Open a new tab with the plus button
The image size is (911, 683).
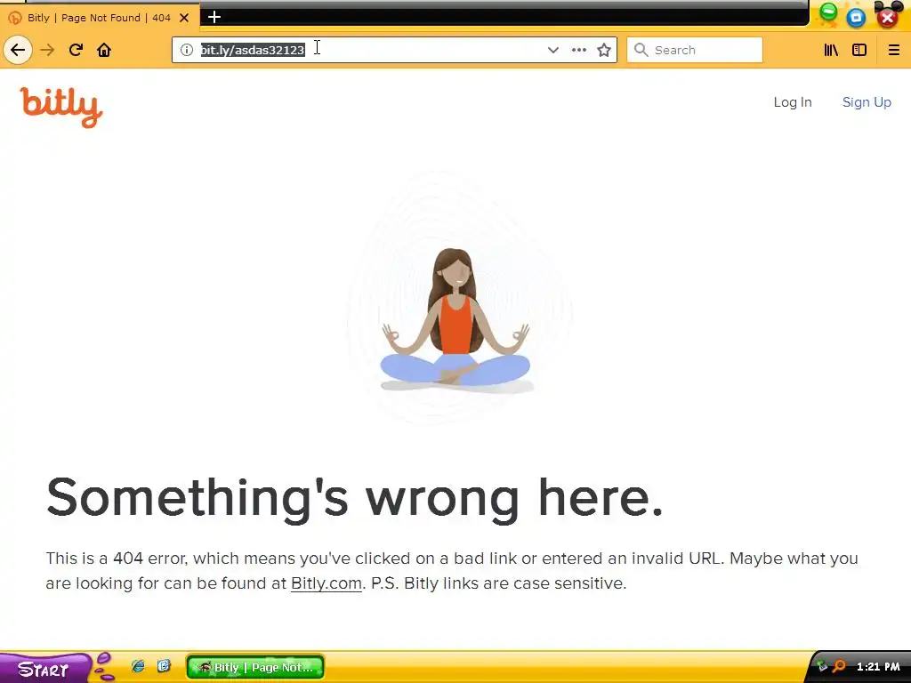pyautogui.click(x=214, y=17)
